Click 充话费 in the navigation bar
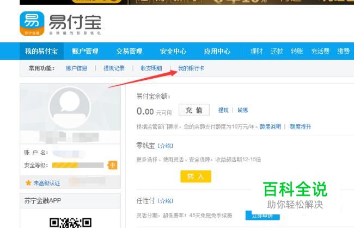This screenshot has width=354, height=228. [x=320, y=52]
